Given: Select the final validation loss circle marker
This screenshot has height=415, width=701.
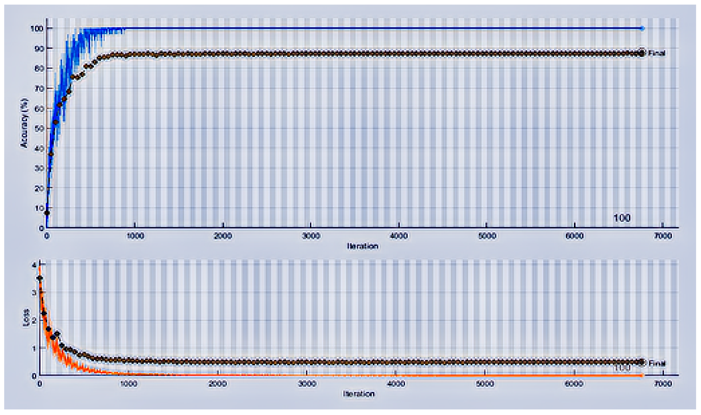Looking at the screenshot, I should point(642,362).
